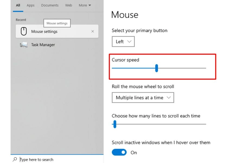Expand the More search filter menu

coord(85,5)
